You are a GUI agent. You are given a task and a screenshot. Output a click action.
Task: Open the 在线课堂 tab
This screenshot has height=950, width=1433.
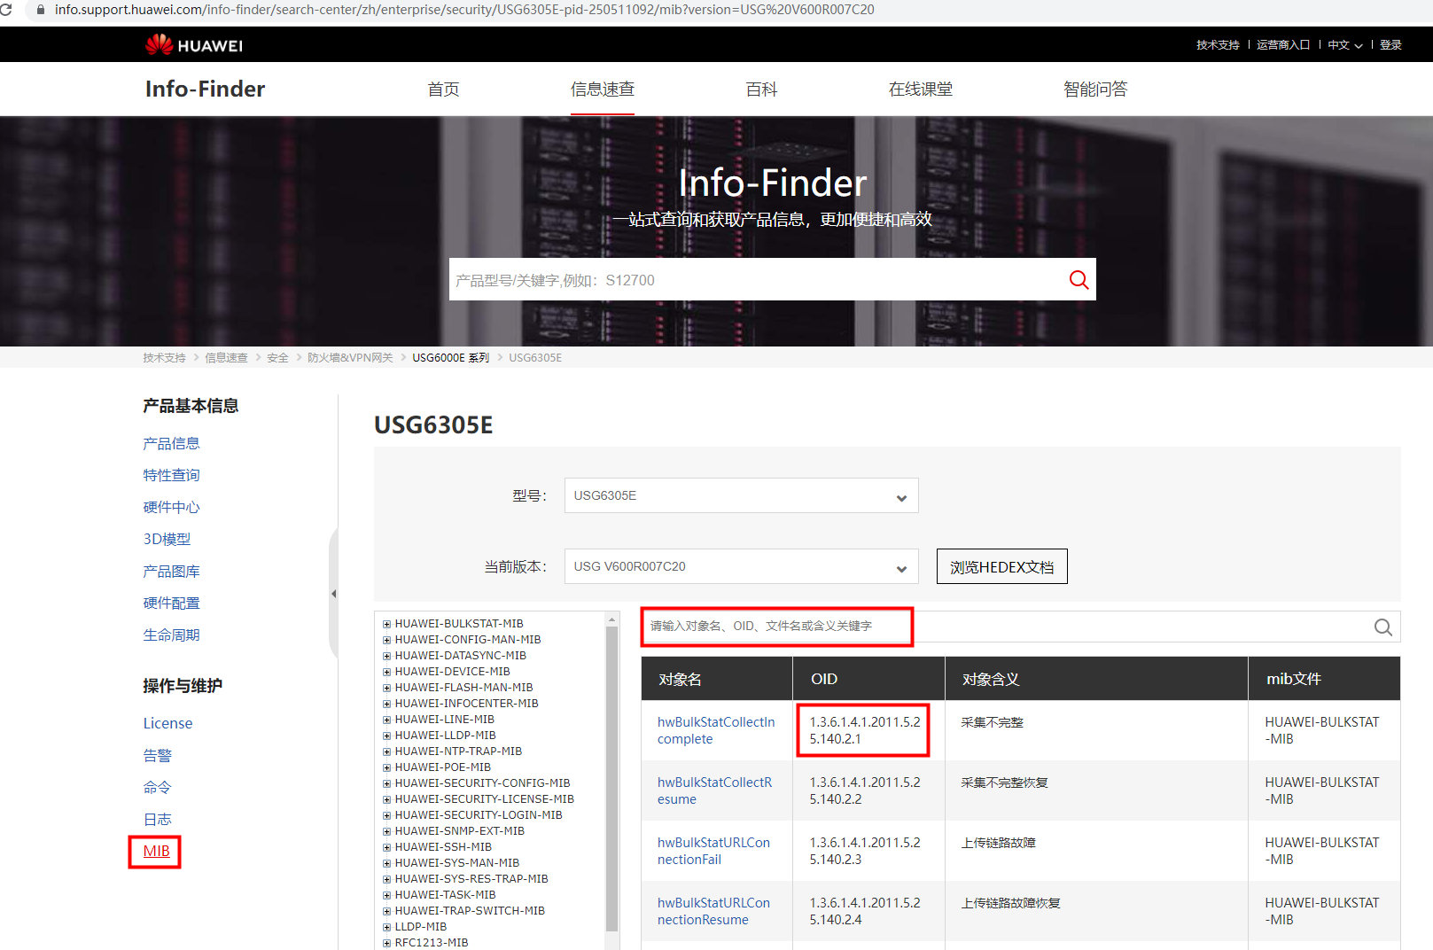tap(921, 89)
